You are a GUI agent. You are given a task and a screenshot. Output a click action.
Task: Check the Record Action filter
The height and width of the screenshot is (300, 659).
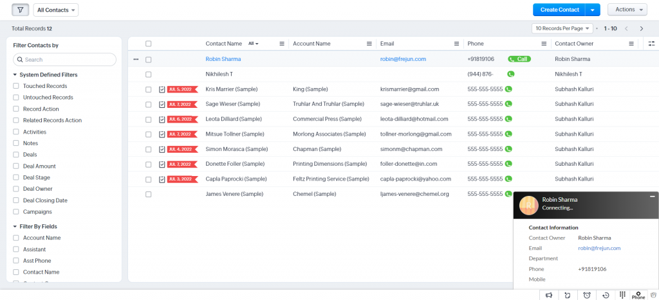tap(16, 109)
